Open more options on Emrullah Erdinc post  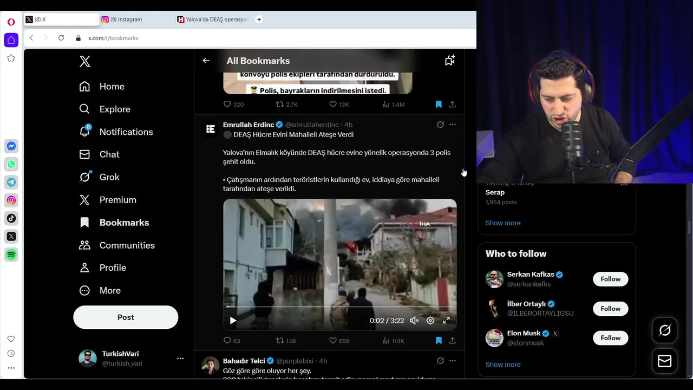[x=453, y=125]
